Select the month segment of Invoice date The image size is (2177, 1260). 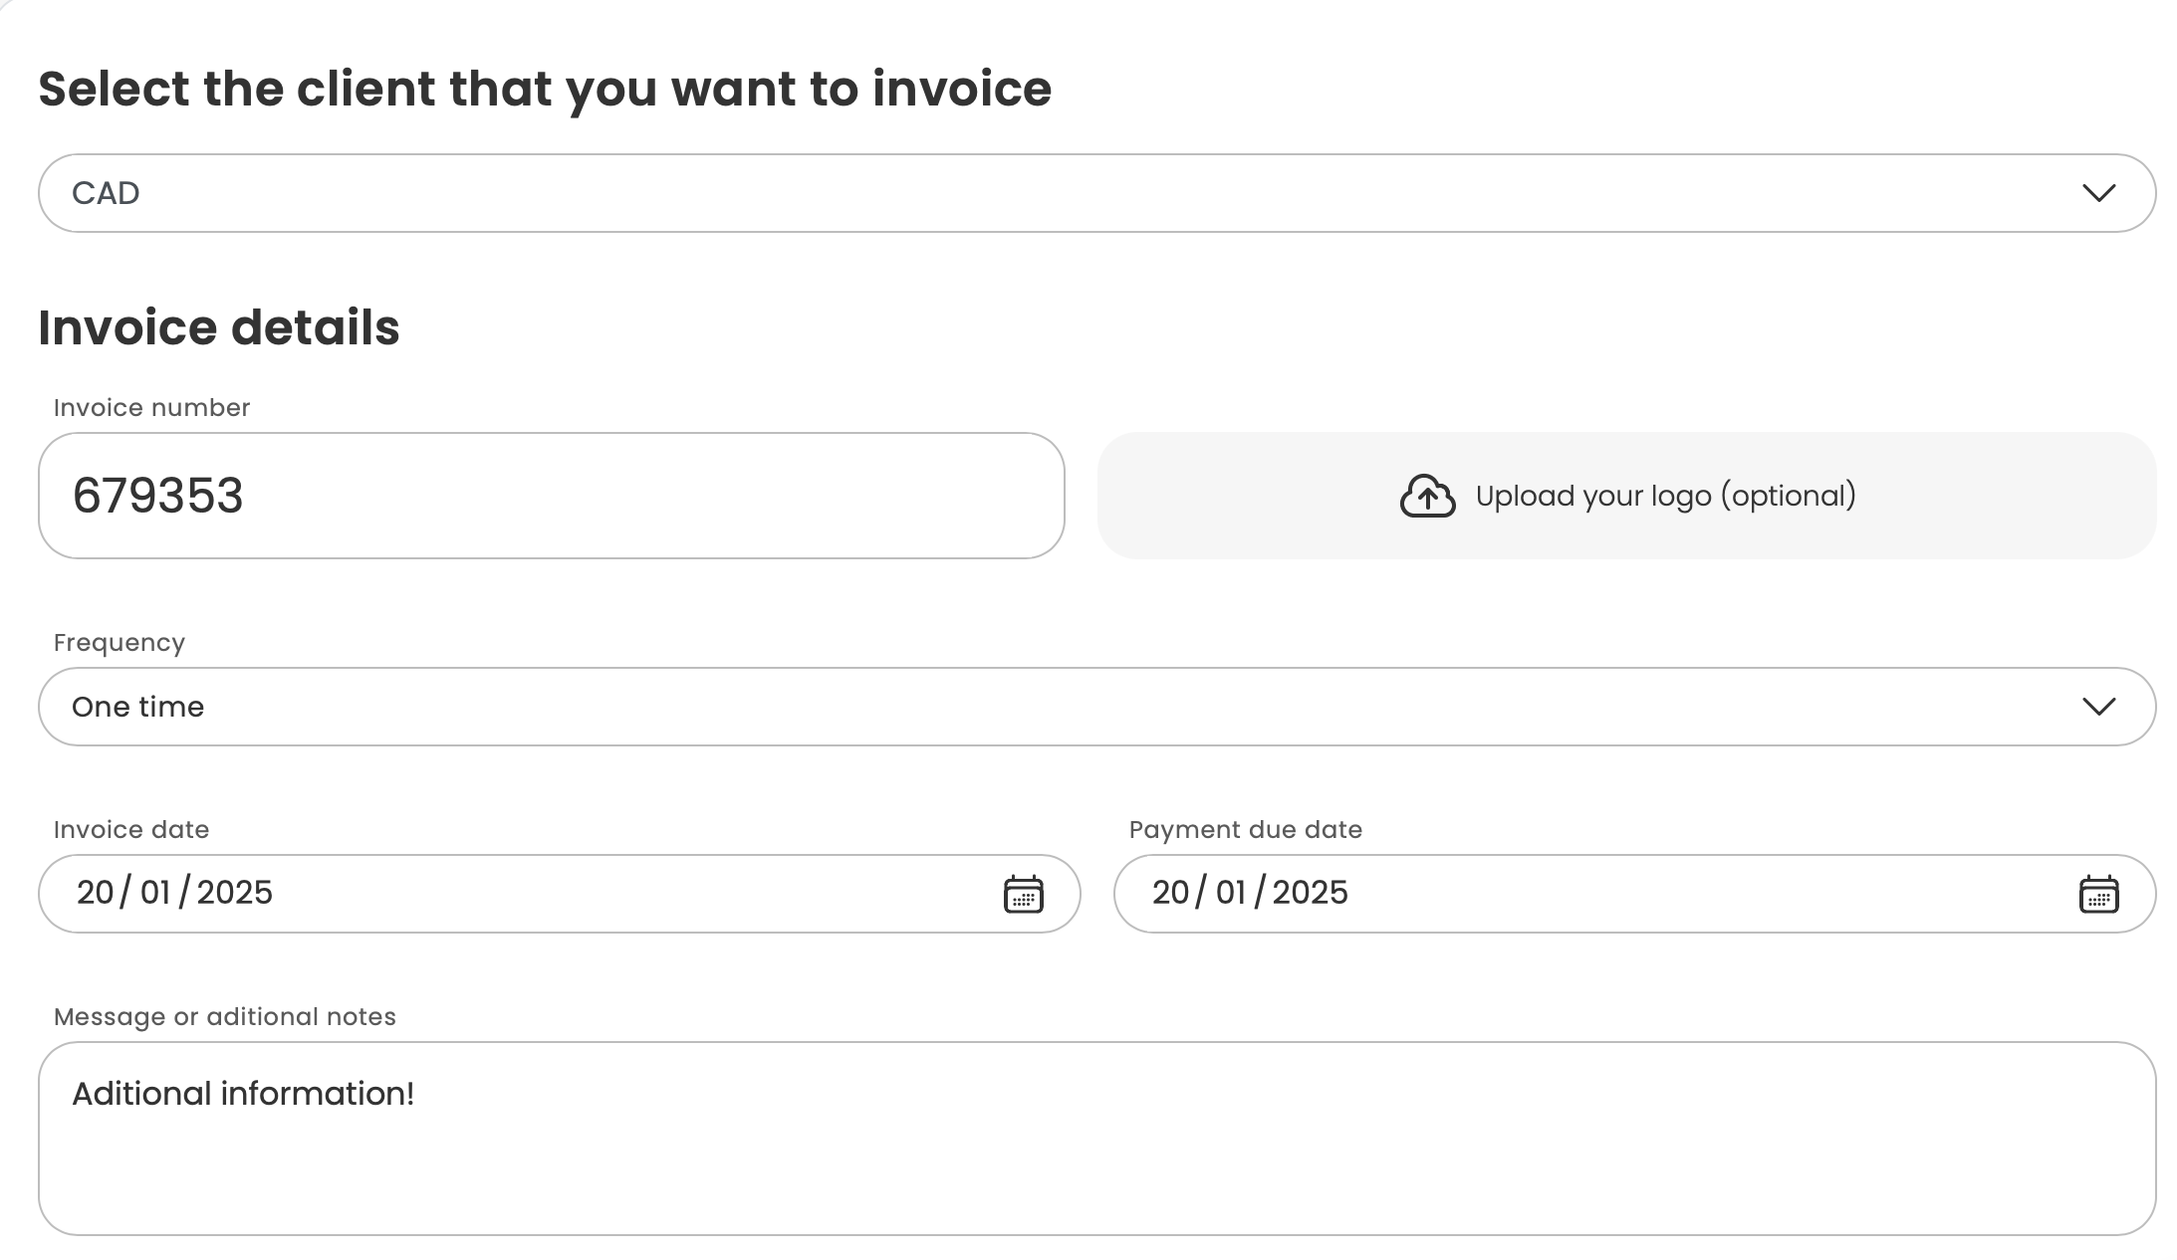click(155, 893)
